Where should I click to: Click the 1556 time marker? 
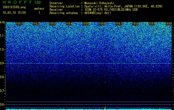[x=102, y=24]
